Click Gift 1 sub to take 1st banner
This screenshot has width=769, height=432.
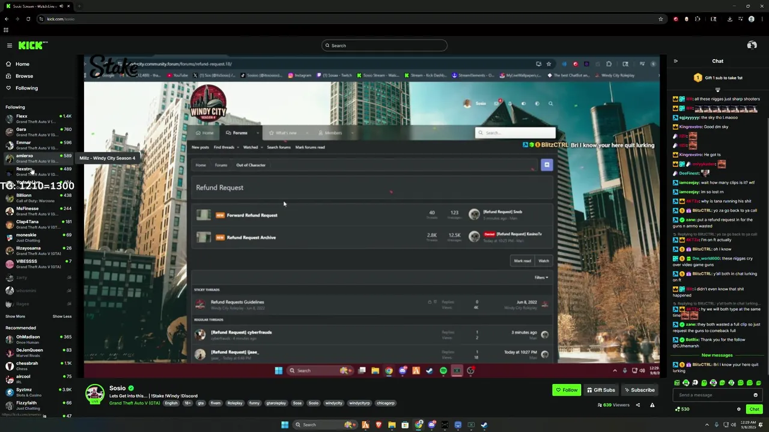click(x=718, y=78)
